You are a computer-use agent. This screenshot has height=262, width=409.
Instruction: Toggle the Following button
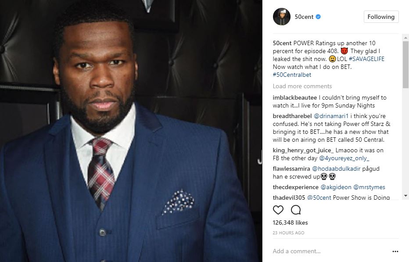[381, 17]
